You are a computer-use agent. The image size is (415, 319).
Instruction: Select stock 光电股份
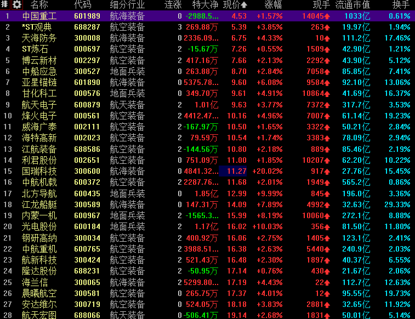(x=39, y=227)
